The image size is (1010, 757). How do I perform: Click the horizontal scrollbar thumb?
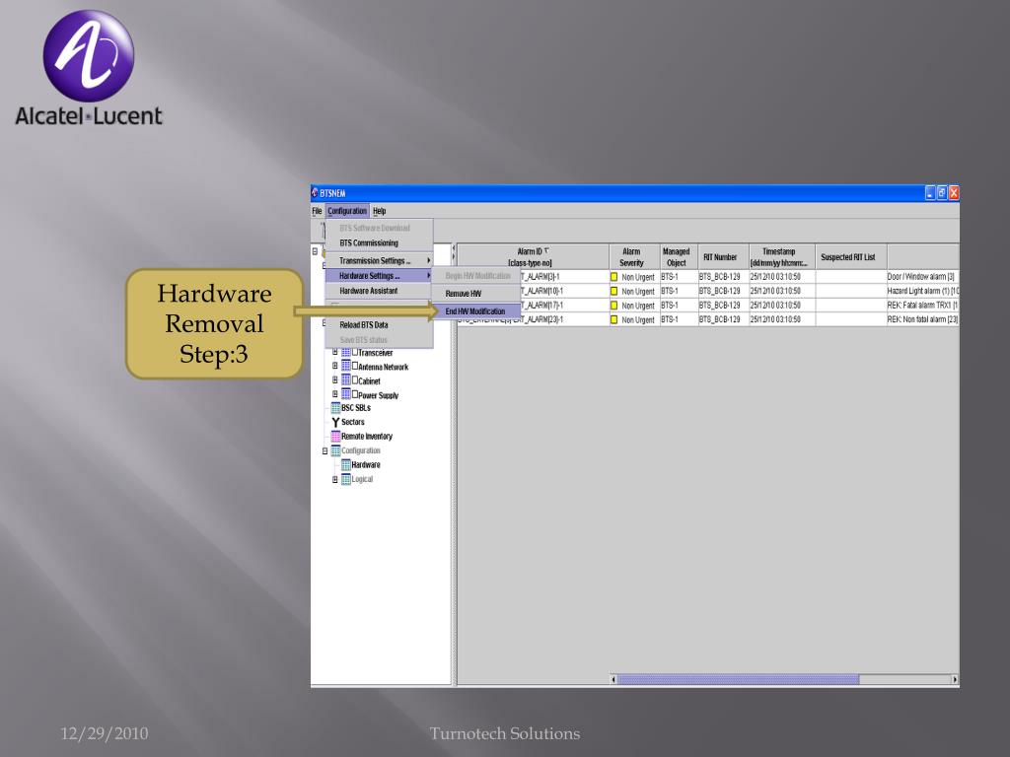click(738, 679)
